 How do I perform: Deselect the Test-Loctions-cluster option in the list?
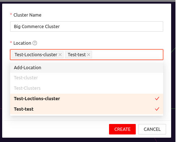coord(87,99)
